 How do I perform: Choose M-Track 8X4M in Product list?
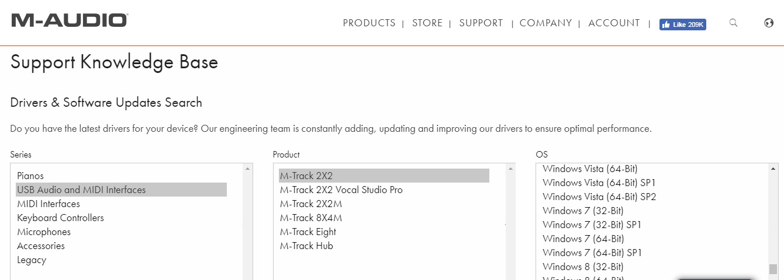310,218
